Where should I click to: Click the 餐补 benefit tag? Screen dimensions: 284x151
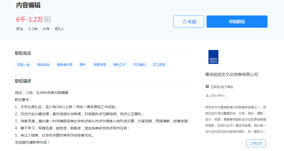click(x=83, y=65)
